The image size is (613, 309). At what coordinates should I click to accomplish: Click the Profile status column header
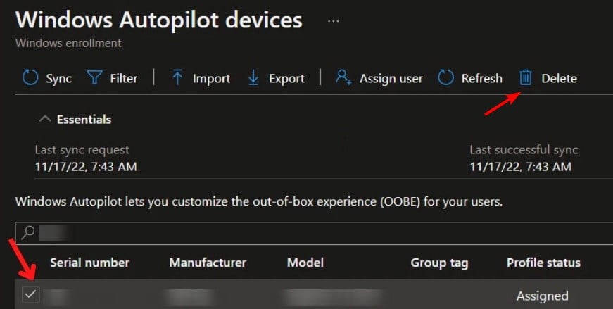[x=543, y=263]
